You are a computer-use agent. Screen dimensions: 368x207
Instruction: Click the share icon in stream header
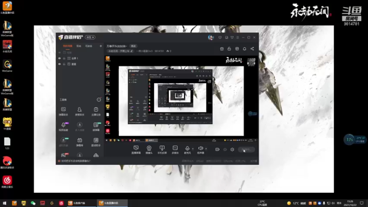click(x=252, y=49)
